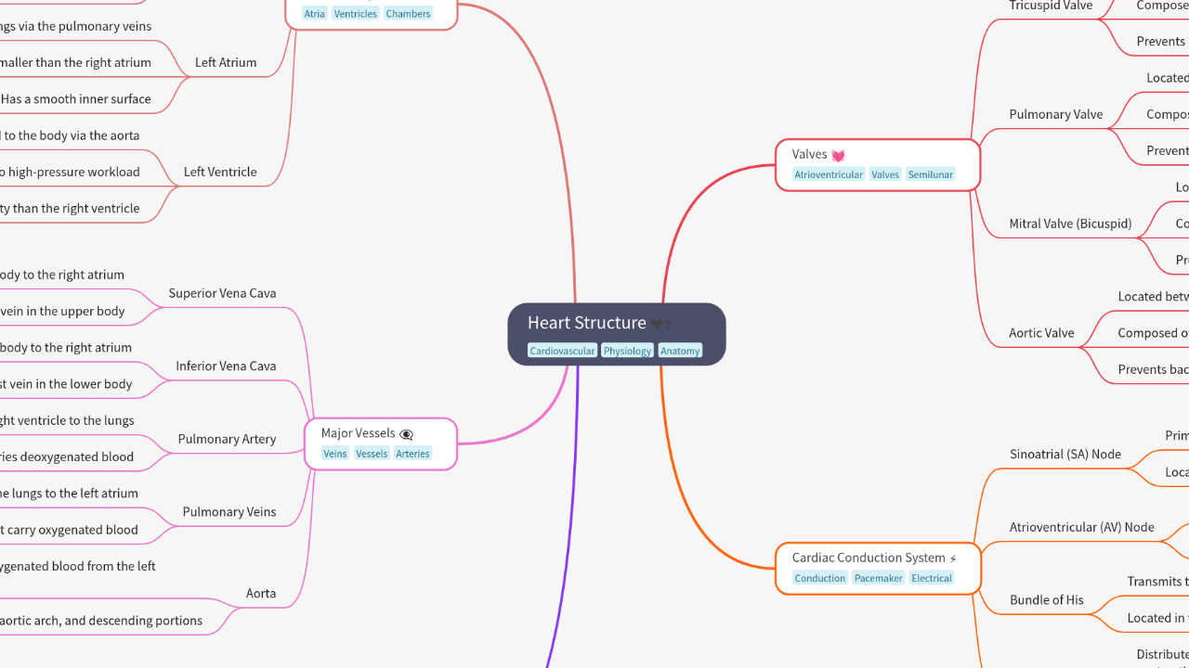Click 'to the body via the aorta' leaf

click(x=70, y=135)
